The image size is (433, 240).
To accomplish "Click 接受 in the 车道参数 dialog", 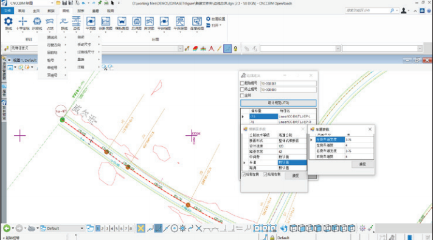I will [x=362, y=164].
